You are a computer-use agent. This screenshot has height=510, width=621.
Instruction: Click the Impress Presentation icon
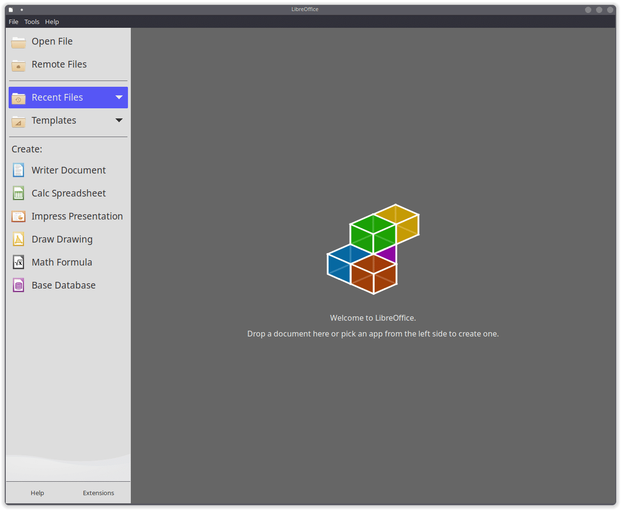pyautogui.click(x=18, y=217)
